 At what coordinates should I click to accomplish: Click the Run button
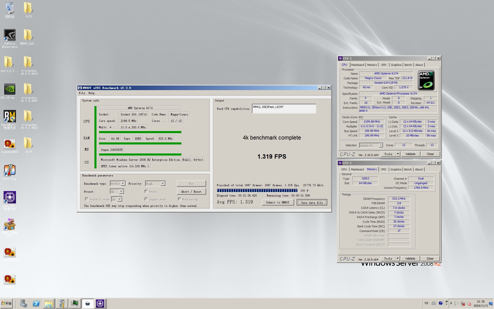(x=191, y=184)
